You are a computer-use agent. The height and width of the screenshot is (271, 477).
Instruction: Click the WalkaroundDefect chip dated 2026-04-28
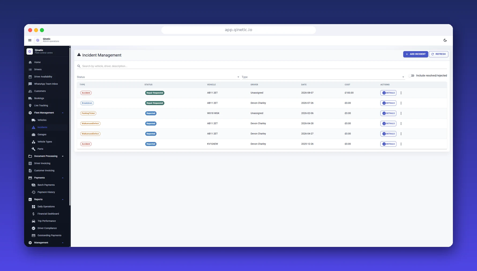point(90,123)
